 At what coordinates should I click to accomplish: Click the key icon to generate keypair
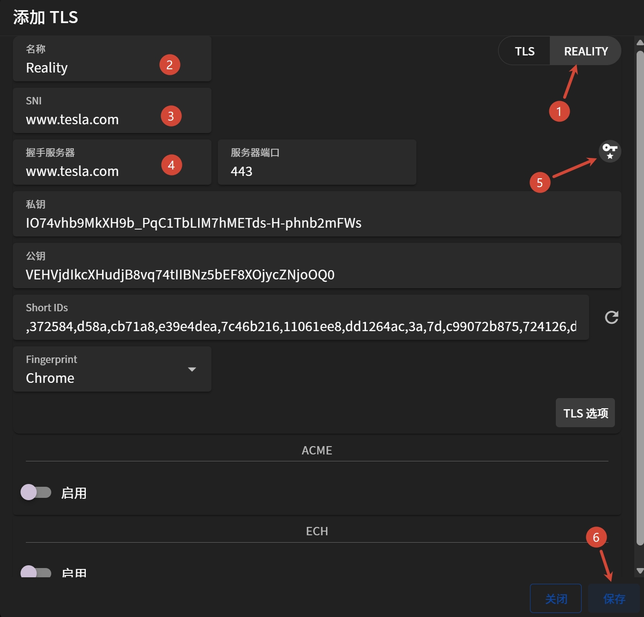click(610, 151)
